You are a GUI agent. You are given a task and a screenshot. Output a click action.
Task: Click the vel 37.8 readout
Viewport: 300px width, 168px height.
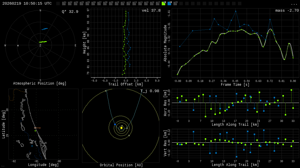click(151, 10)
